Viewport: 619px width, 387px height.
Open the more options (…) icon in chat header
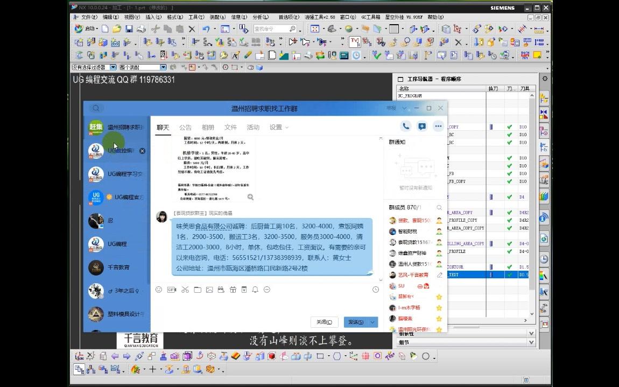coord(439,126)
